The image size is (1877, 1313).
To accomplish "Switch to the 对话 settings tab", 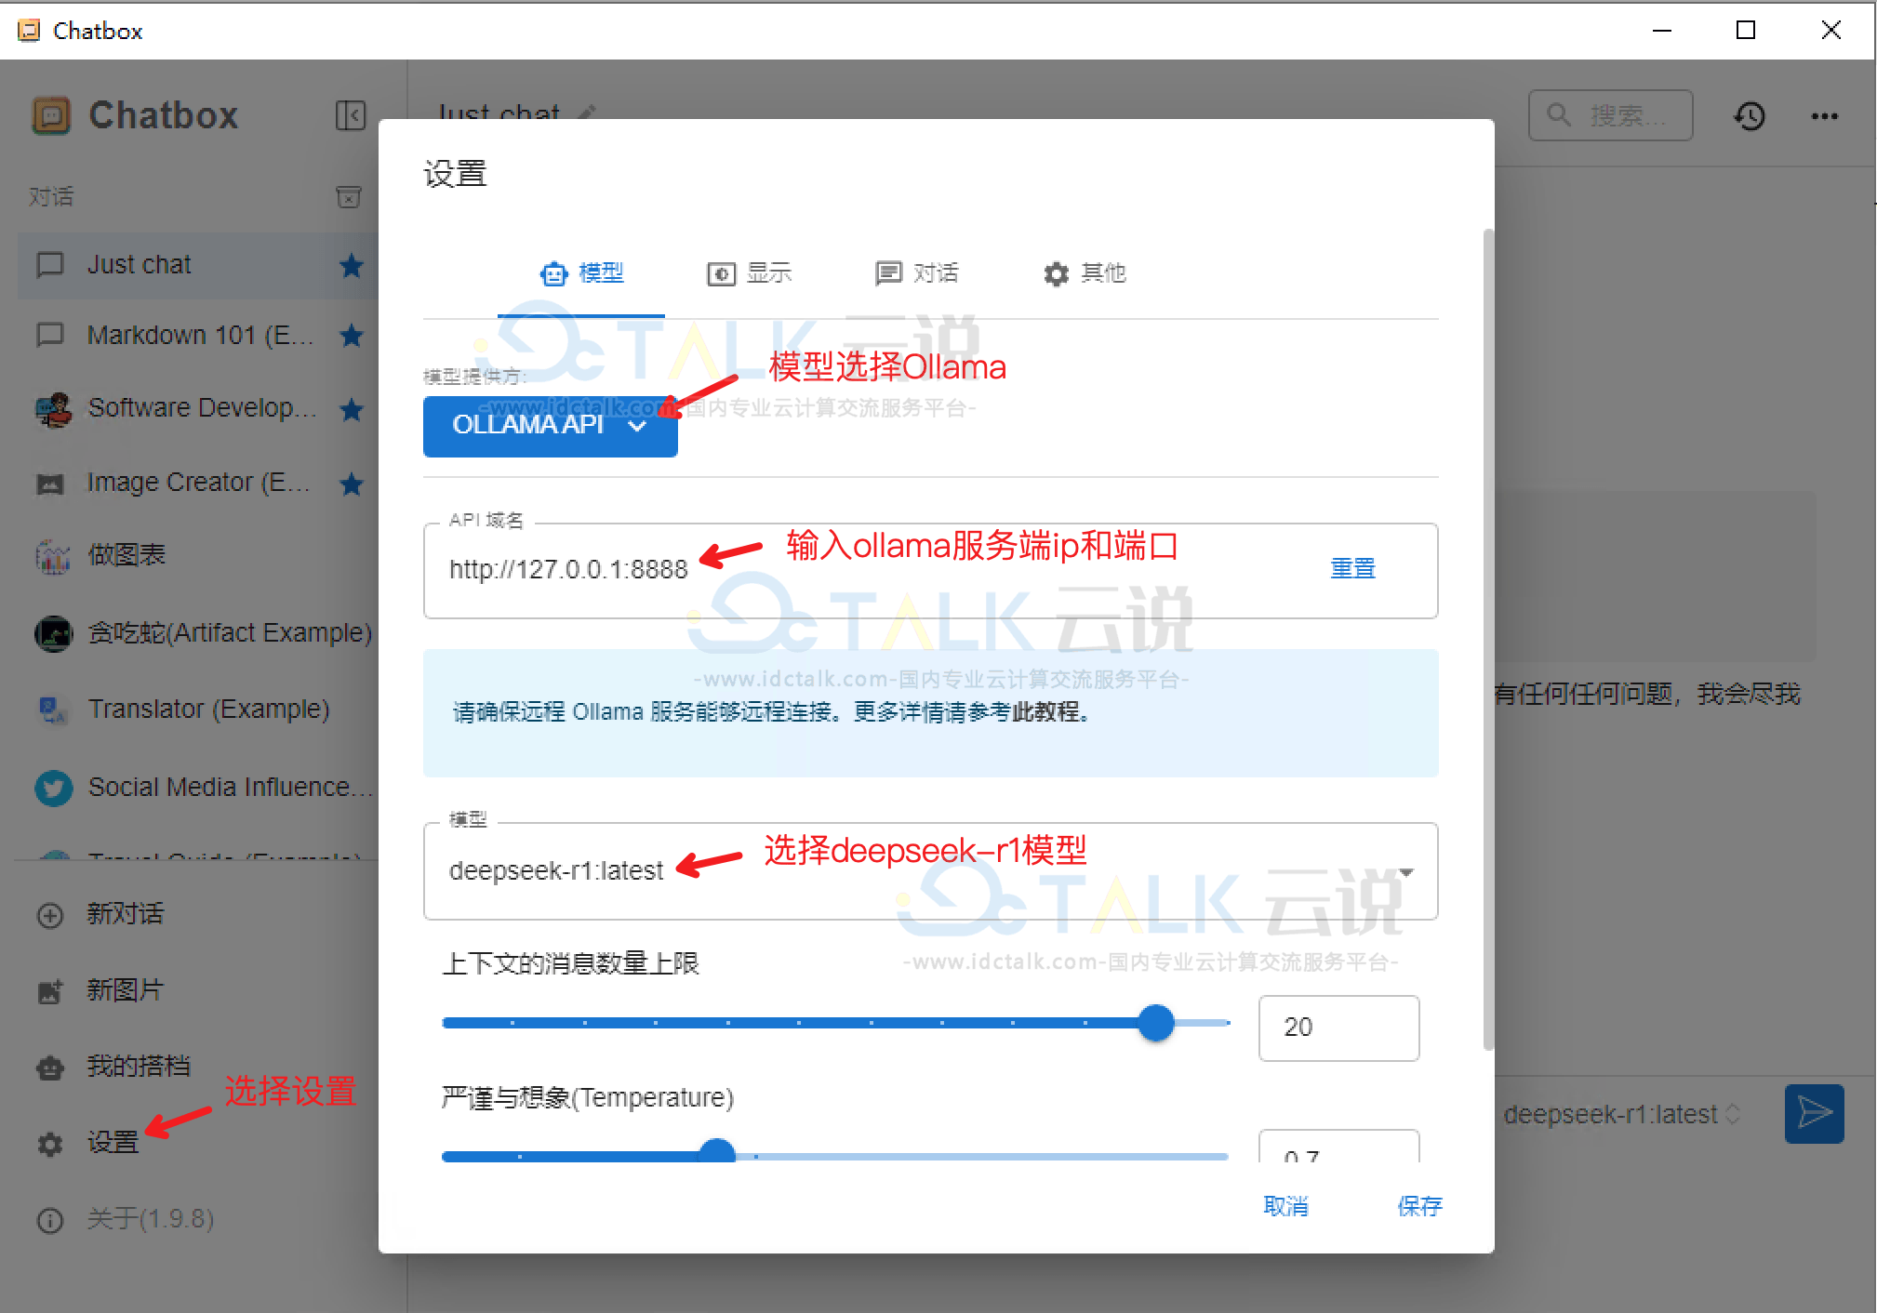I will (x=916, y=273).
